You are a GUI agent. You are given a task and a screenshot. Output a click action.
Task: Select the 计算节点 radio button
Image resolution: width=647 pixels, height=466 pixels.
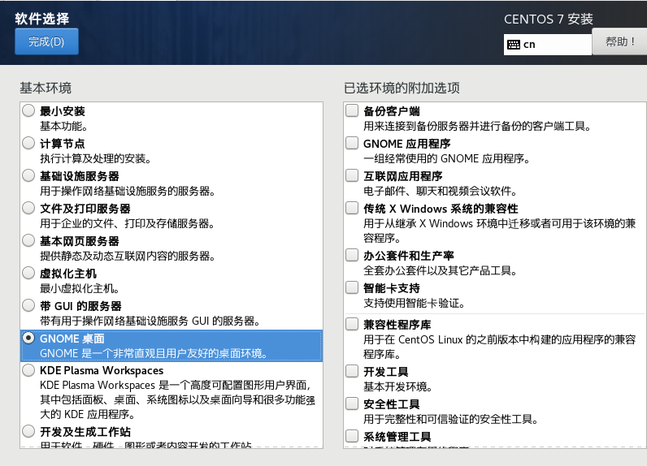[x=28, y=143]
